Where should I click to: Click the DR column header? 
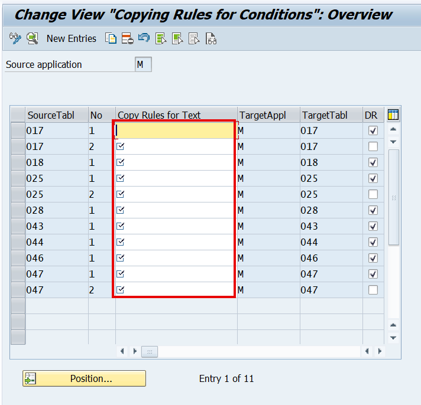[x=373, y=115]
